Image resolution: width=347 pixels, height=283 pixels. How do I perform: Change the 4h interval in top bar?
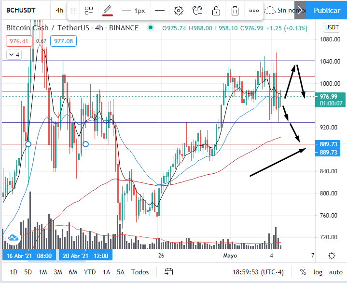pos(59,10)
